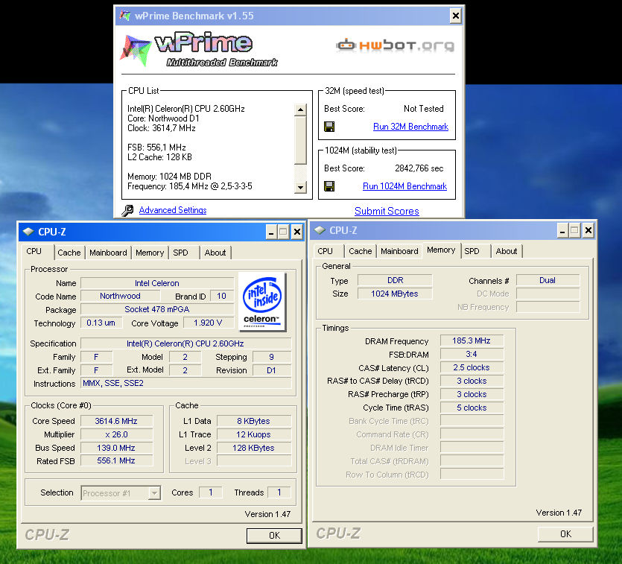Click the CPU List scrollbar thumb
The width and height of the screenshot is (622, 564).
[x=300, y=139]
